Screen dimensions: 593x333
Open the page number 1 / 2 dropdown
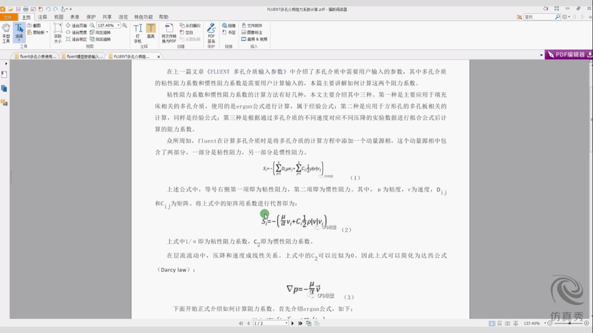[x=287, y=323]
